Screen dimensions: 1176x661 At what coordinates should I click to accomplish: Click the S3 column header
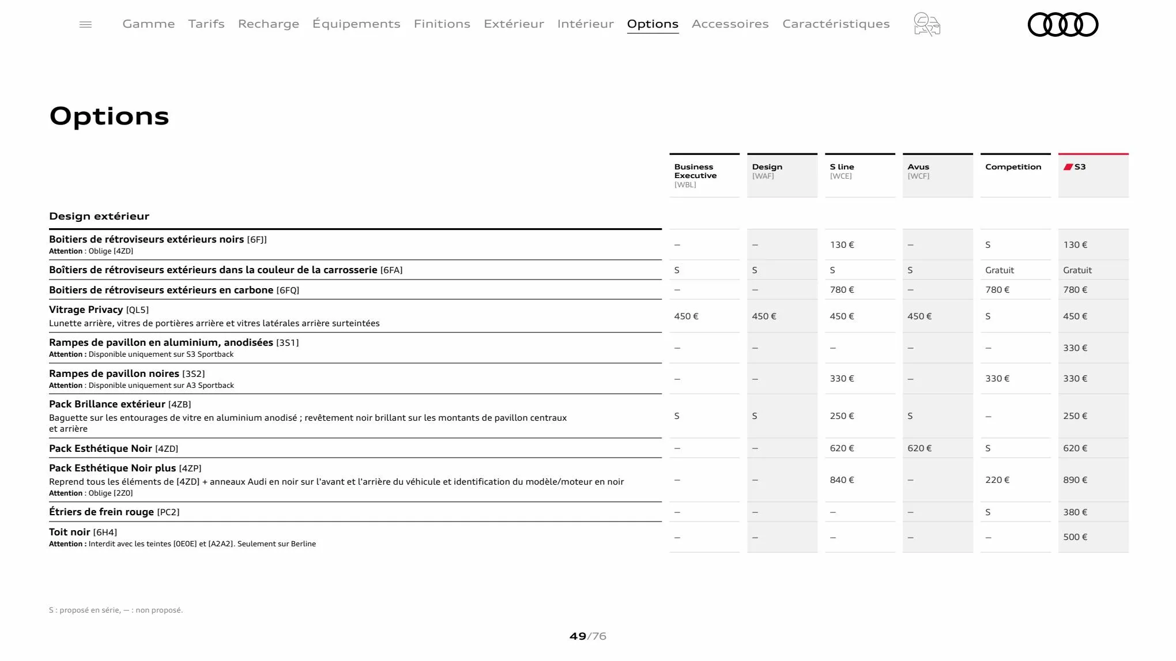pos(1094,175)
